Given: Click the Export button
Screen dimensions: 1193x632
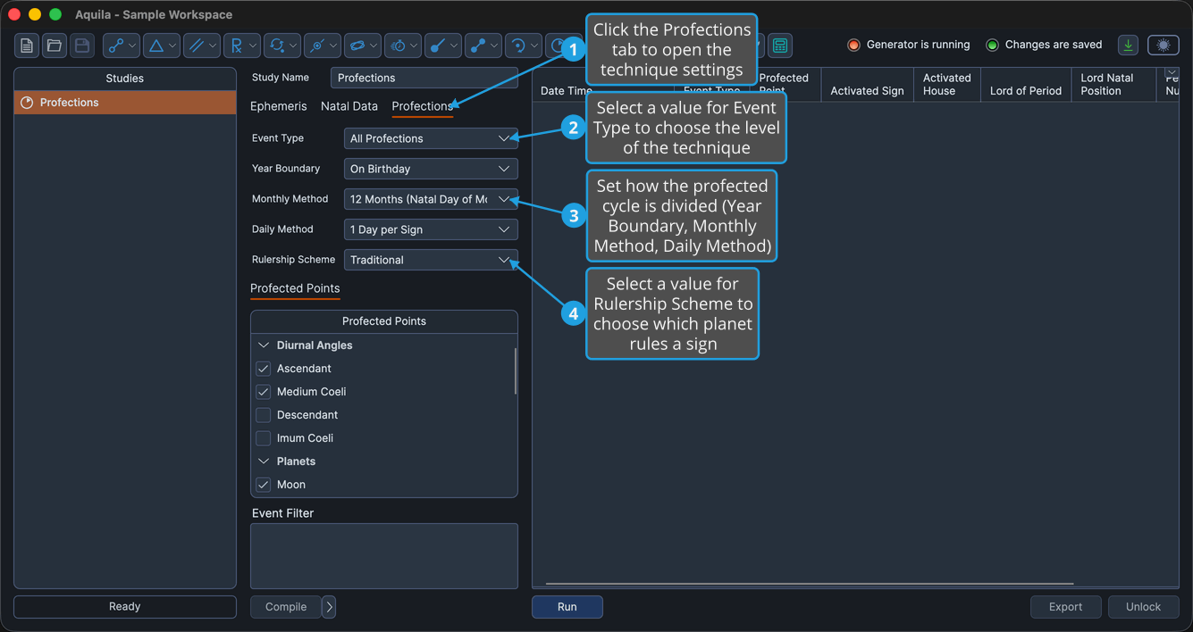Looking at the screenshot, I should (x=1065, y=607).
